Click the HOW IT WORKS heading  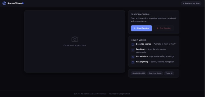(139, 40)
